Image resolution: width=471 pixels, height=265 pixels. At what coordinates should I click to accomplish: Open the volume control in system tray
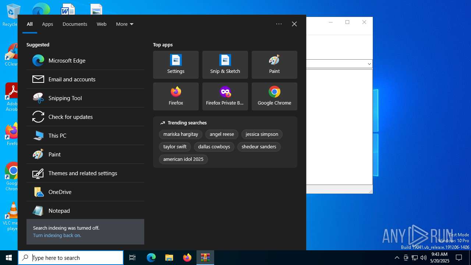pos(424,258)
